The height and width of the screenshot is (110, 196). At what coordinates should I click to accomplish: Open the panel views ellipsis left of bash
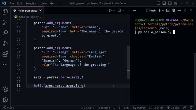click(134, 10)
